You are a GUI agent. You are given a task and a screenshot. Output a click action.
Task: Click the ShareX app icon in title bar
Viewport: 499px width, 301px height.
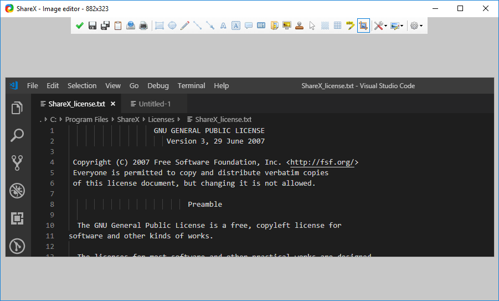click(x=9, y=9)
